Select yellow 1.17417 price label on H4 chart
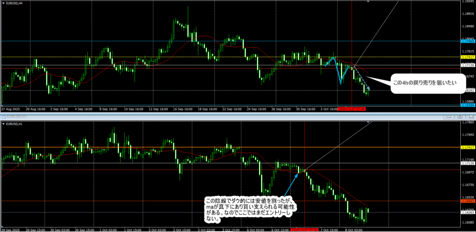 467,57
